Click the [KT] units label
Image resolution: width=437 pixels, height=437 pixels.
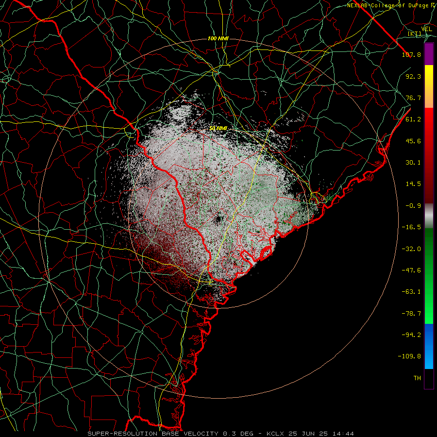415,34
